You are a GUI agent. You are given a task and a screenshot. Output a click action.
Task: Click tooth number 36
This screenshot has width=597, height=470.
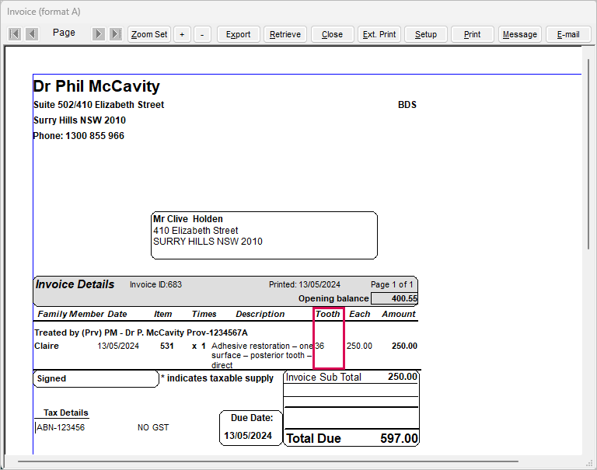pos(319,346)
